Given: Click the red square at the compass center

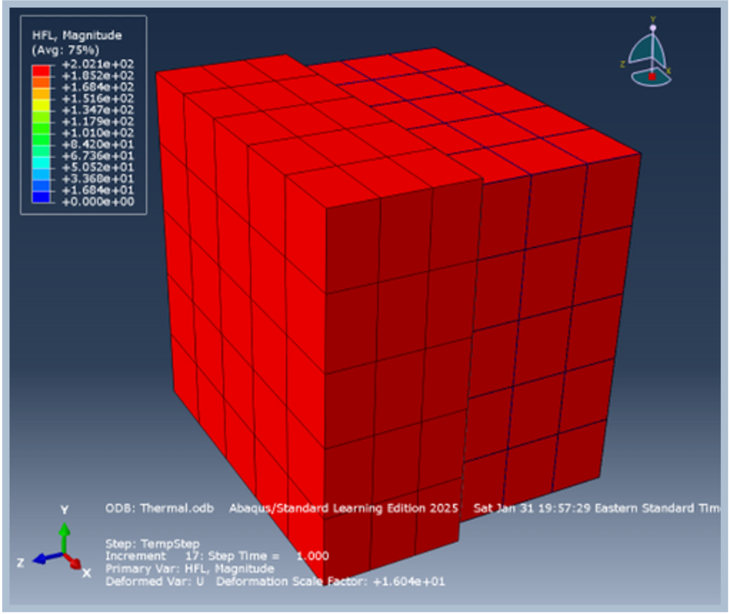Looking at the screenshot, I should point(652,76).
